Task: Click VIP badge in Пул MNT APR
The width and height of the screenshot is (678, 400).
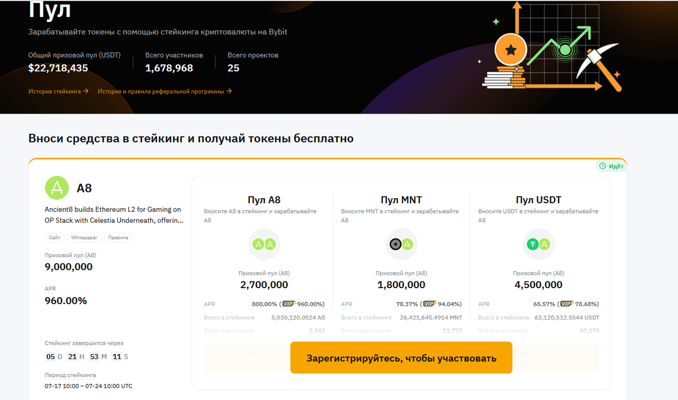Action: coord(429,303)
